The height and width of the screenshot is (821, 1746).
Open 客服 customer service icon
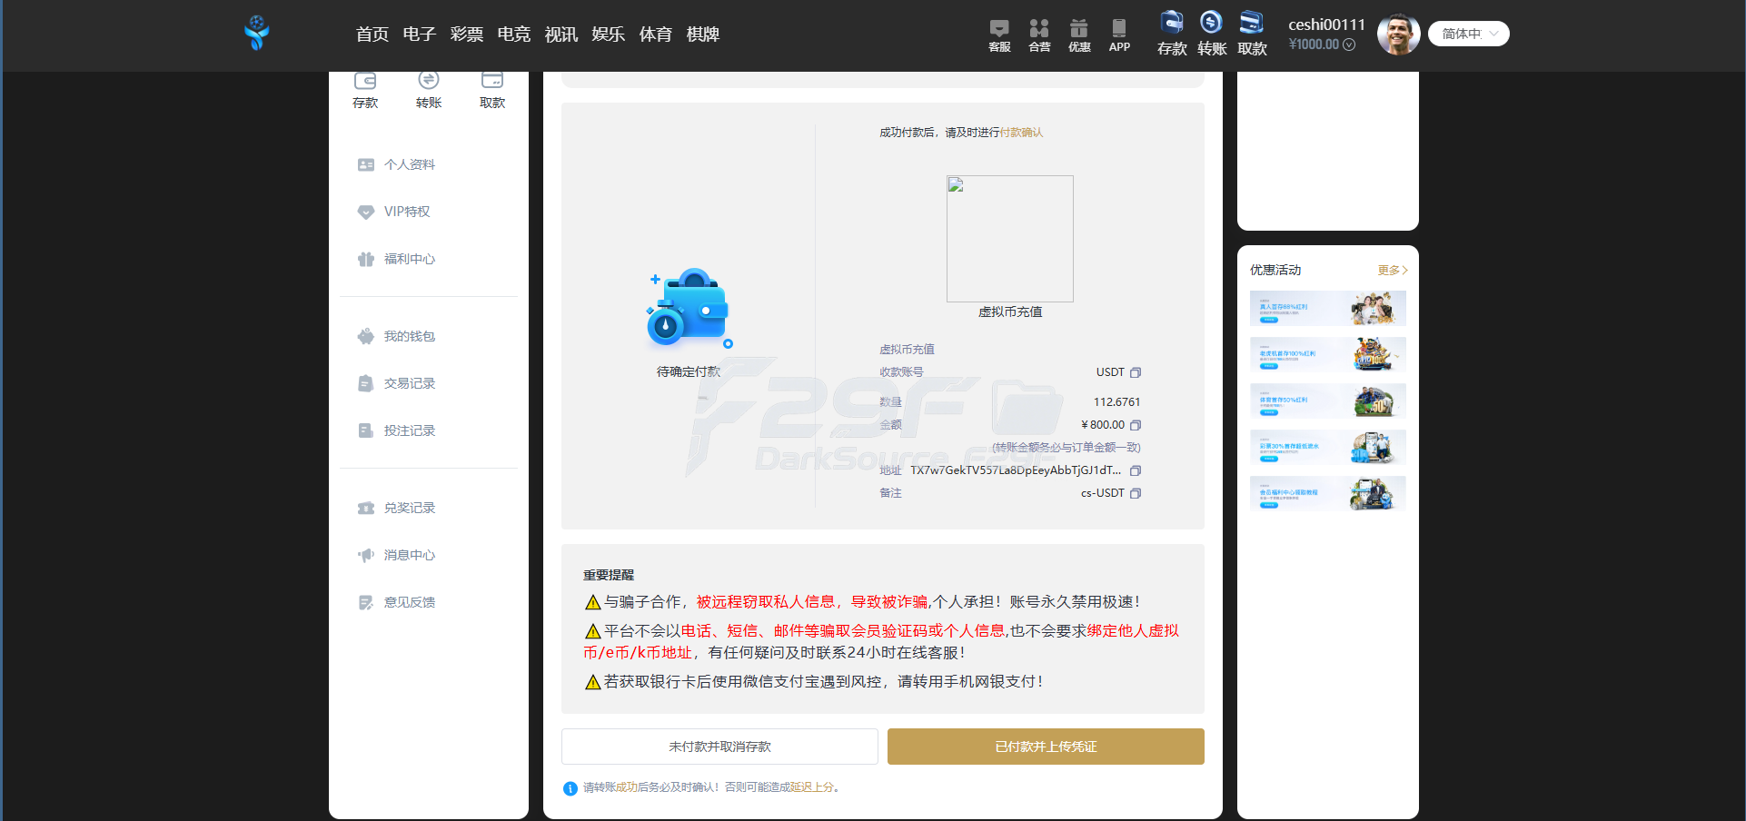pos(999,35)
